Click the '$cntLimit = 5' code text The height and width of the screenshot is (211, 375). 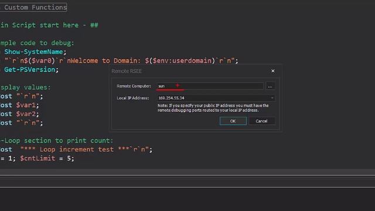(47, 158)
